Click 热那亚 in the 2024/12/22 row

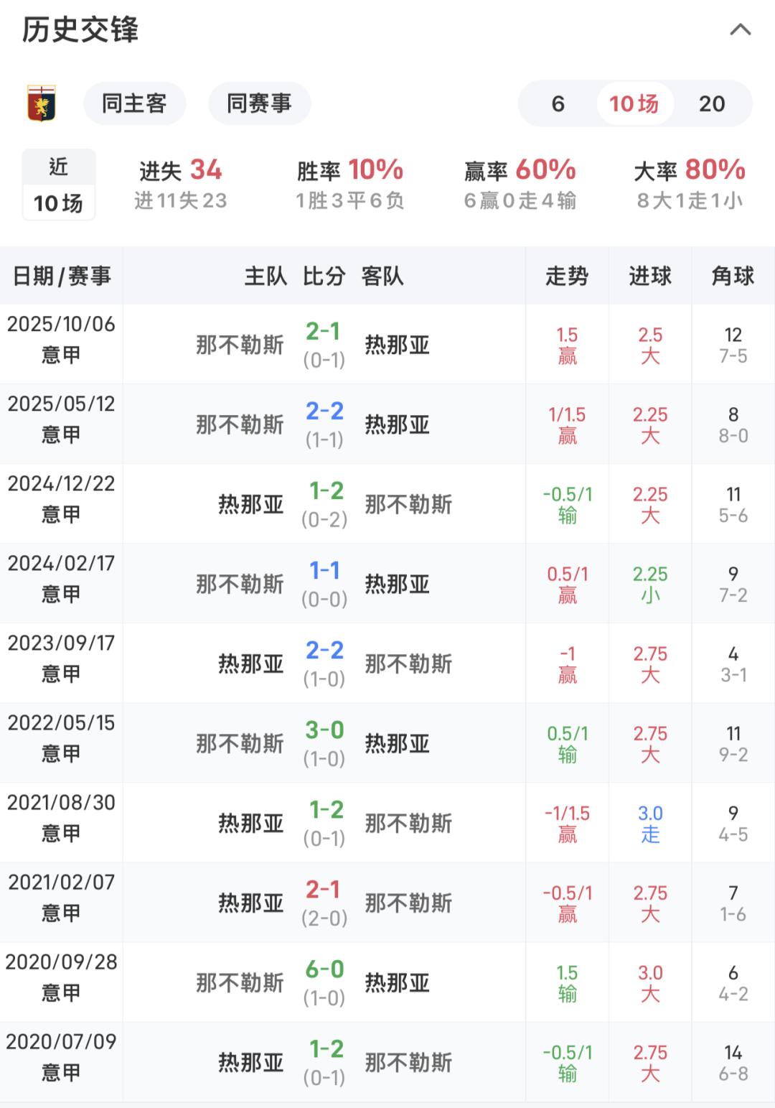pos(251,504)
